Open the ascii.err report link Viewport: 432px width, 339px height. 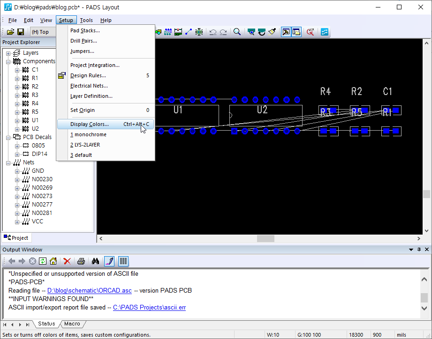149,307
